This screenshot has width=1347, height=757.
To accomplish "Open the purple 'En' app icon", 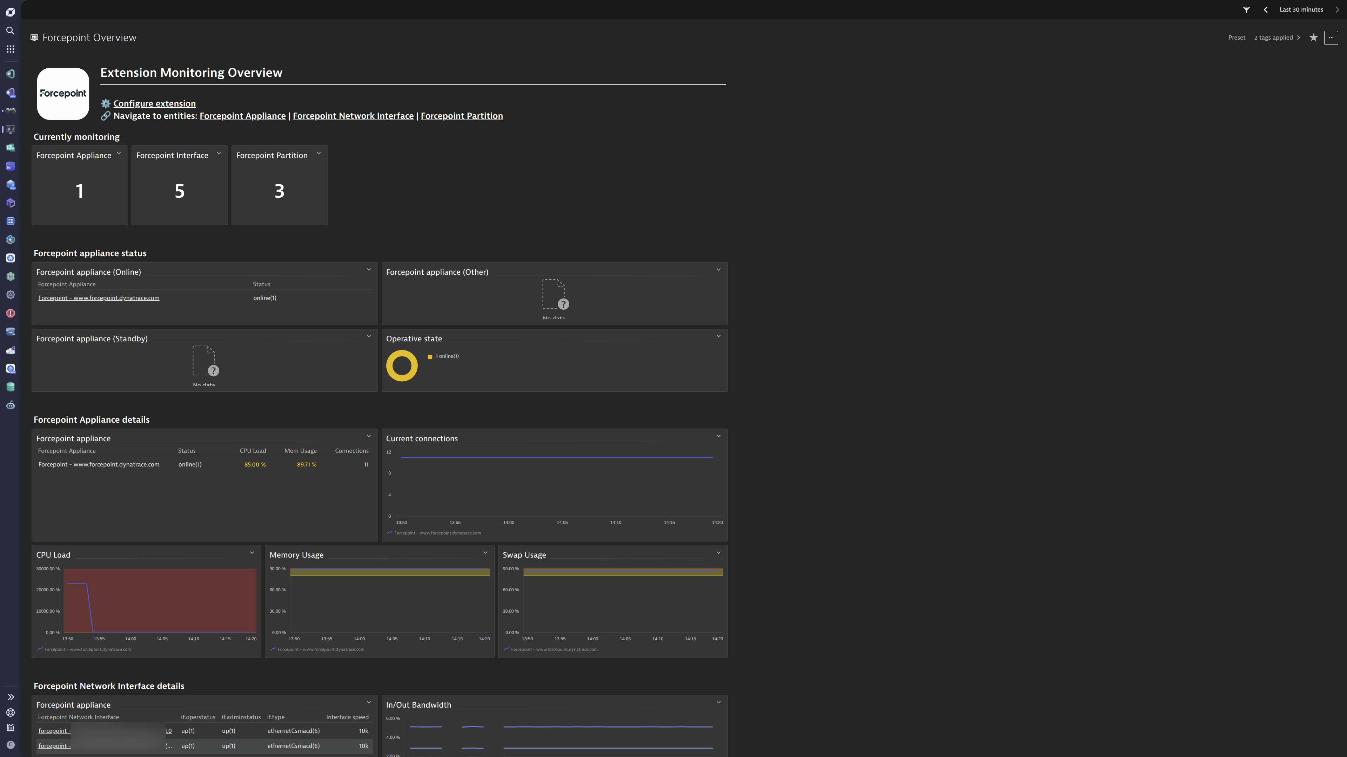I will (11, 167).
